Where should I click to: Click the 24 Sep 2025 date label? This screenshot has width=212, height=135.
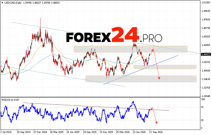pyautogui.click(x=90, y=132)
